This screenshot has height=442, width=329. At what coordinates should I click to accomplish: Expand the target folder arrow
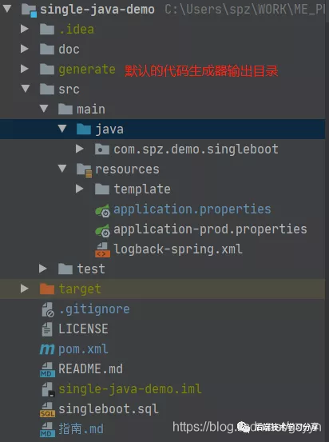click(25, 289)
